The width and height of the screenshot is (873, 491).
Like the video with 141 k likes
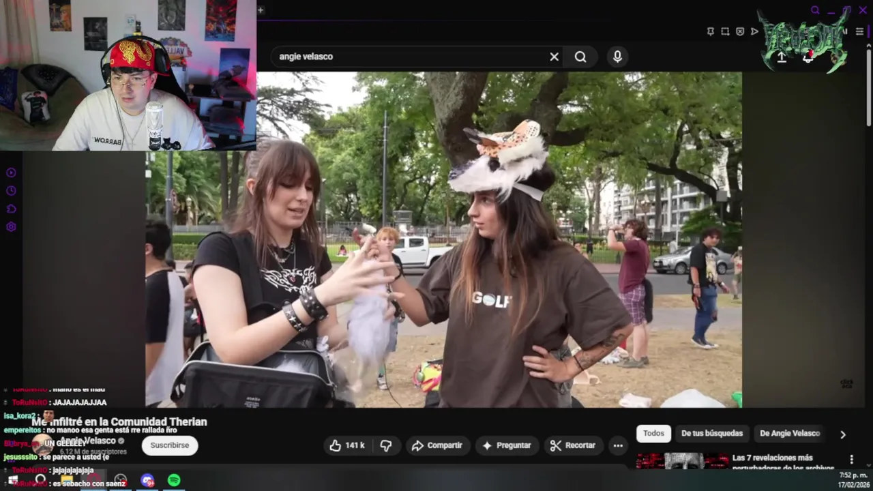(x=347, y=445)
